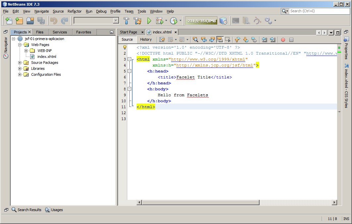352x224 pixels.
Task: Switch to the History view
Action: click(146, 39)
